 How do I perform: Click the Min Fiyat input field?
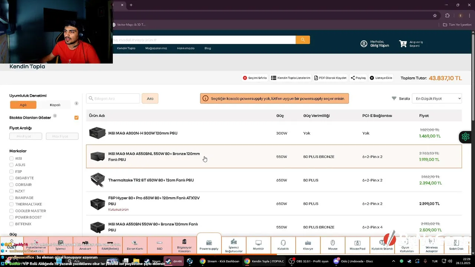[26, 136]
